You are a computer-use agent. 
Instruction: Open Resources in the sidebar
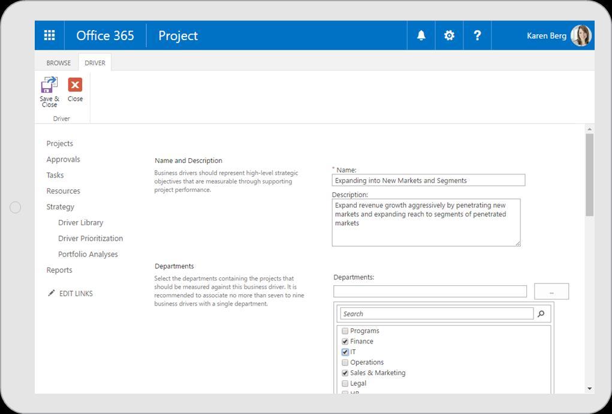click(x=63, y=191)
